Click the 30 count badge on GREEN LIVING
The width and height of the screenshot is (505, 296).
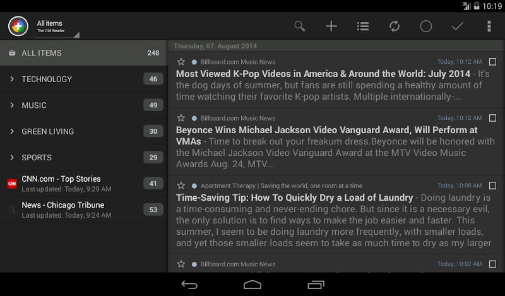coord(153,131)
